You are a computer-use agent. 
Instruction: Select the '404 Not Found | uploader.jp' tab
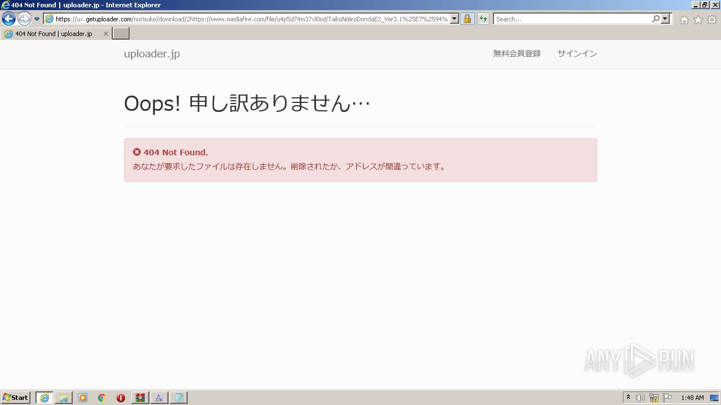[x=55, y=34]
